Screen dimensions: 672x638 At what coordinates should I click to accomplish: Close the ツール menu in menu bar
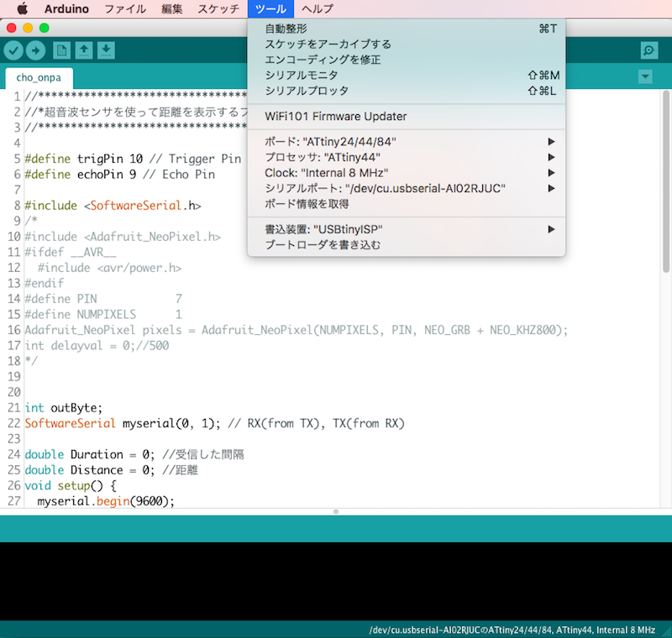click(270, 8)
